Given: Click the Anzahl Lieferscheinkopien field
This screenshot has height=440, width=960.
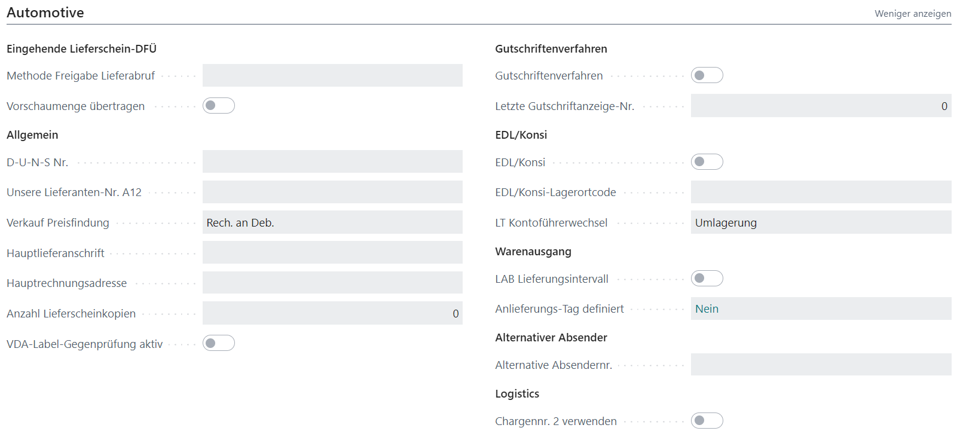Looking at the screenshot, I should click(x=332, y=313).
